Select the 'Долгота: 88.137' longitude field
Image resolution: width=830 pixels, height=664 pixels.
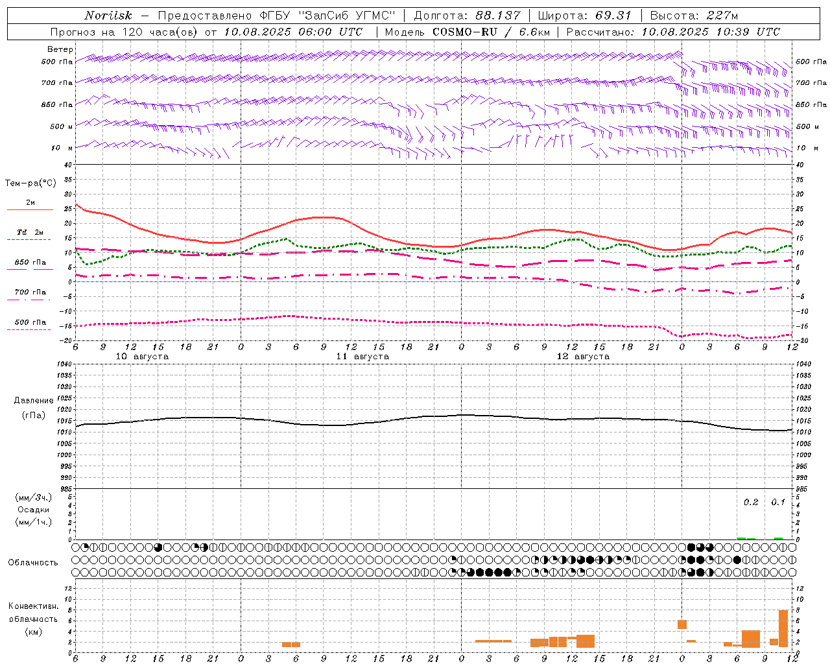pyautogui.click(x=467, y=16)
